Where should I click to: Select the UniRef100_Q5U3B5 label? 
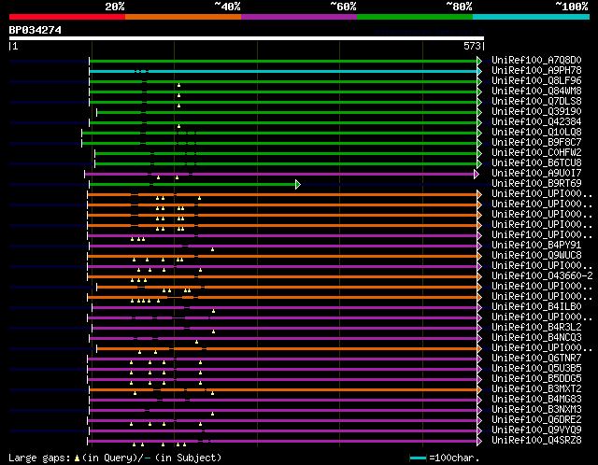coord(536,369)
